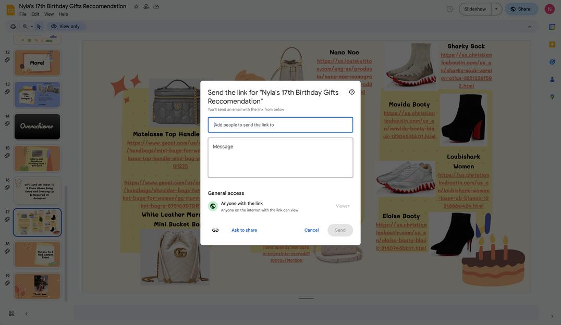561x325 pixels.
Task: Open the Calendar side panel icon
Action: (552, 27)
